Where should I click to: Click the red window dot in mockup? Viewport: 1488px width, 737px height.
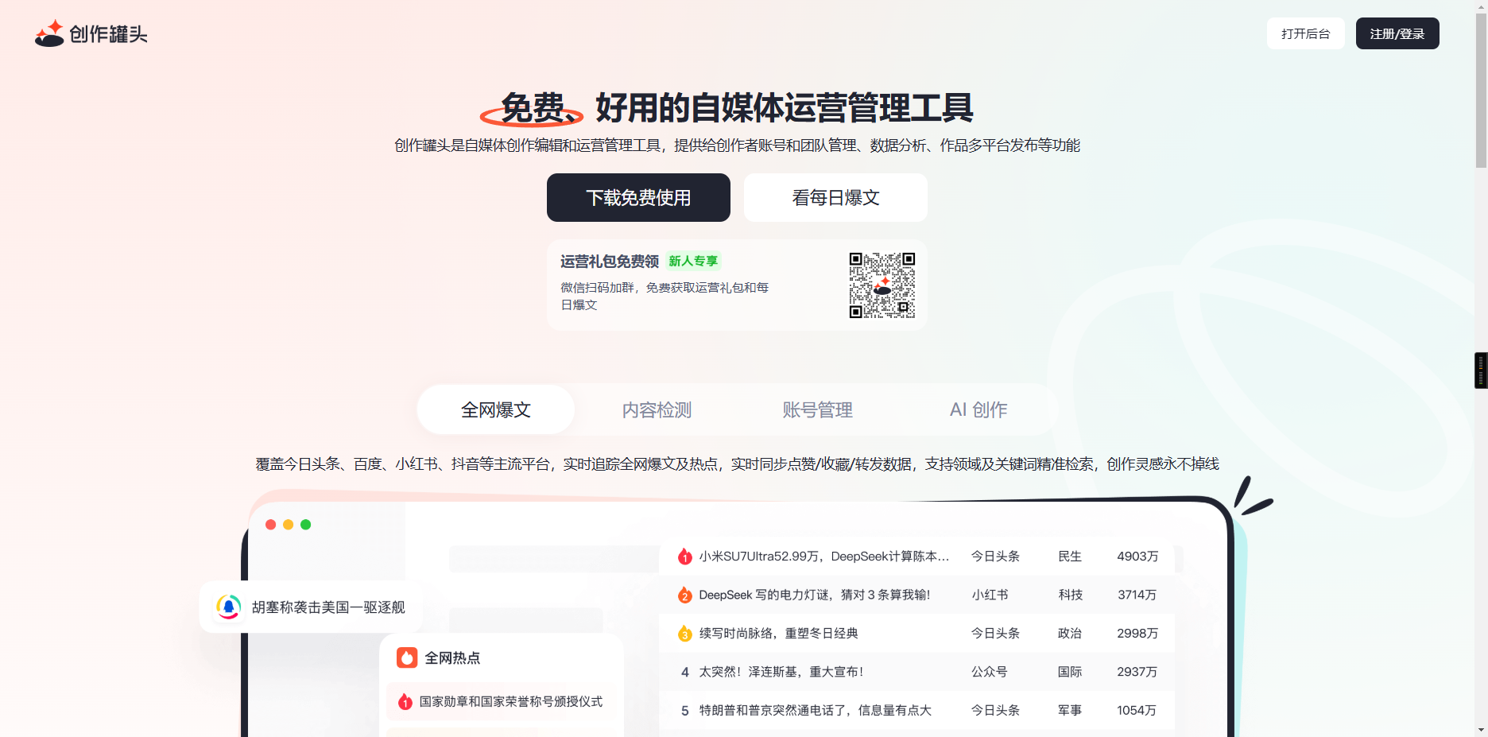click(x=270, y=525)
